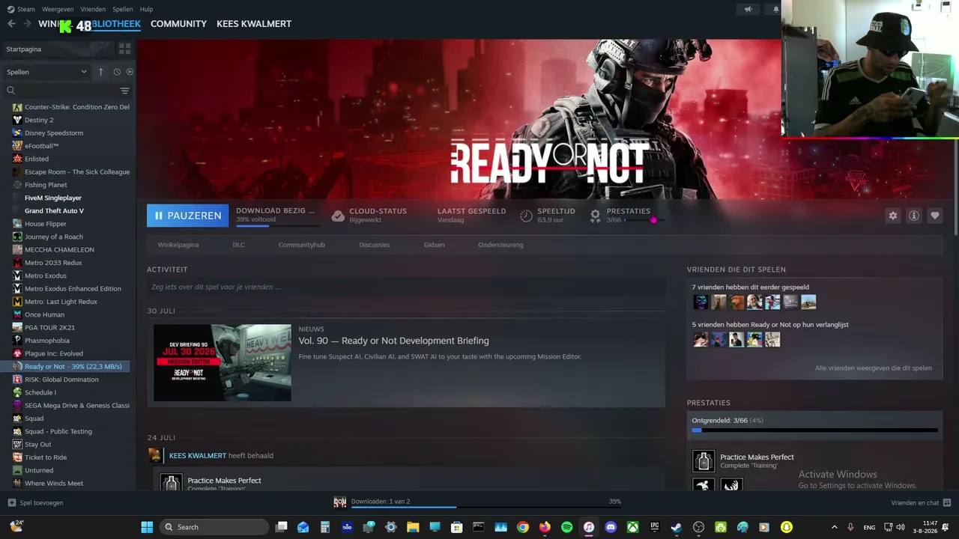Open the game settings gear icon
The width and height of the screenshot is (959, 539).
click(892, 216)
